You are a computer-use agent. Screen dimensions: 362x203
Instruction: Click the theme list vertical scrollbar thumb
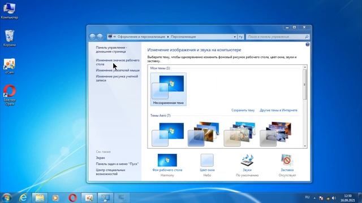pos(305,85)
